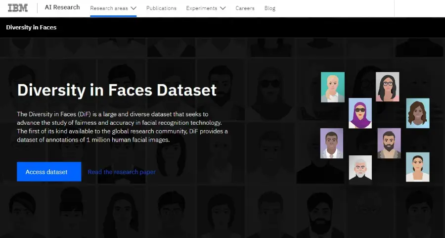Click the bald man avatar on teal background

(x=333, y=87)
